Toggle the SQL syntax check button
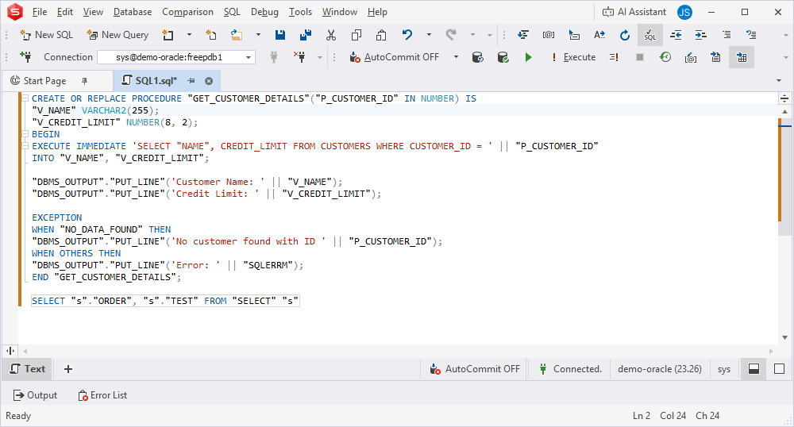 point(650,35)
